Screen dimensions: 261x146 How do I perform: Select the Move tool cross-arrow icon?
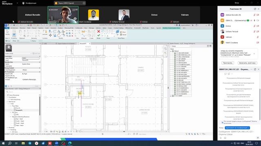[x=50, y=35]
